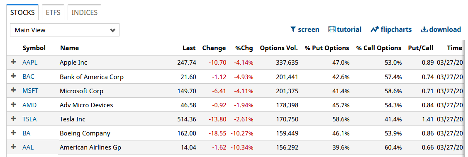This screenshot has height=157, width=468.
Task: Open the Main View dropdown
Action: [x=64, y=30]
